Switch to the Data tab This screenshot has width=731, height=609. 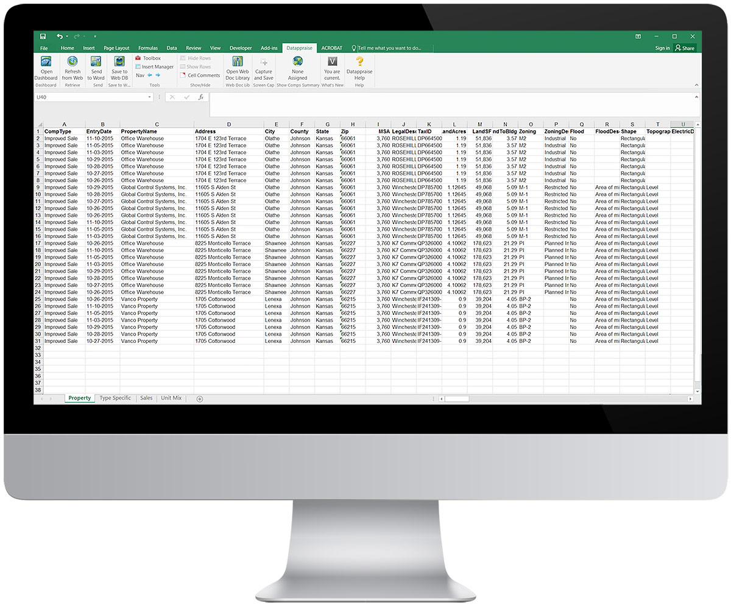click(x=172, y=48)
